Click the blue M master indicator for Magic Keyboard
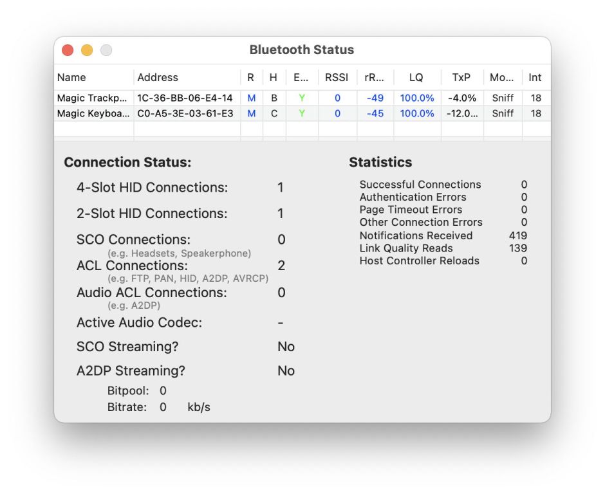This screenshot has width=605, height=494. point(250,113)
